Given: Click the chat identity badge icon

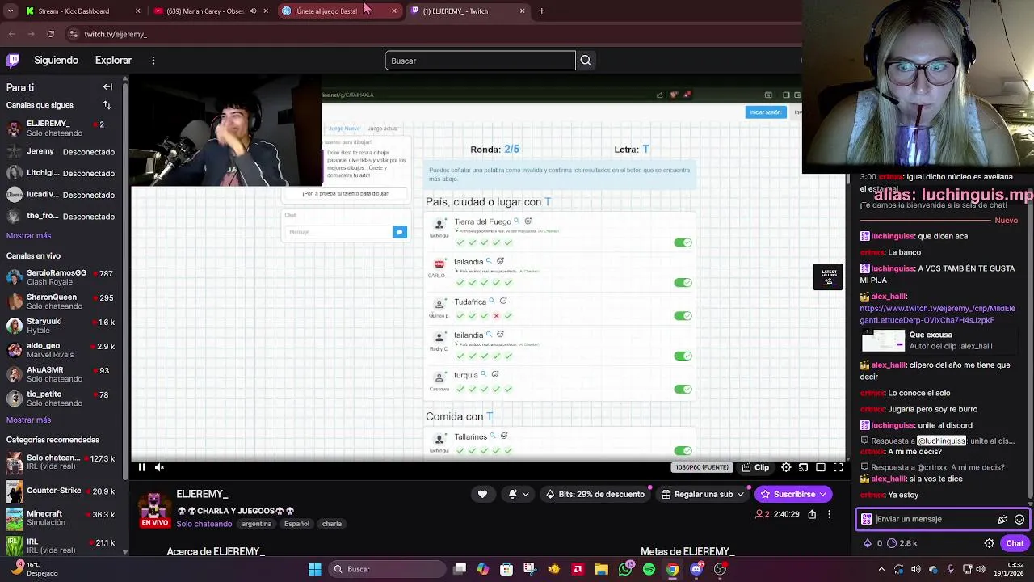Looking at the screenshot, I should tap(867, 519).
